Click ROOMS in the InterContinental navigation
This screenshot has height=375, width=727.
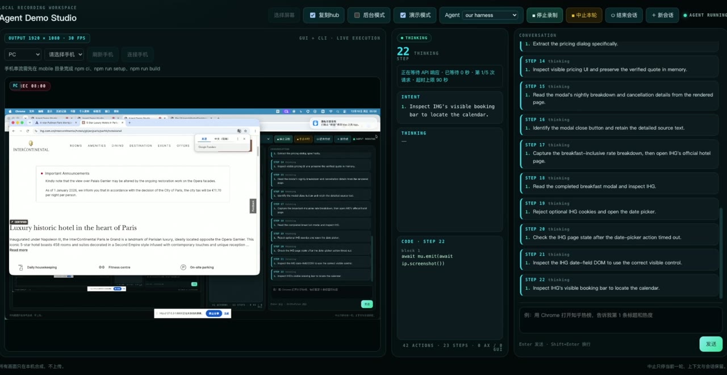point(76,145)
